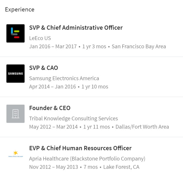
Task: Click the Tribal Knowledge placeholder building icon
Action: [x=15, y=114]
